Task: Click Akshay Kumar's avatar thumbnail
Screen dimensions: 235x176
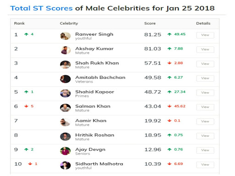Action: [x=65, y=50]
